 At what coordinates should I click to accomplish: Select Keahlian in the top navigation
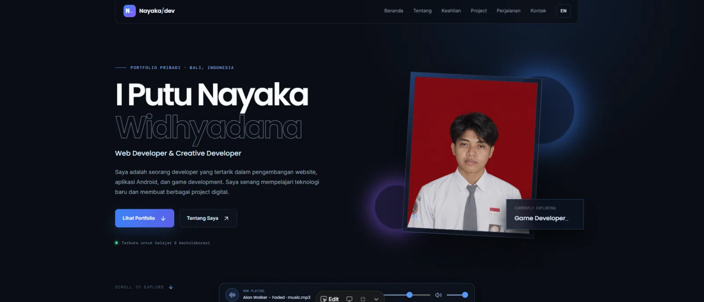451,11
